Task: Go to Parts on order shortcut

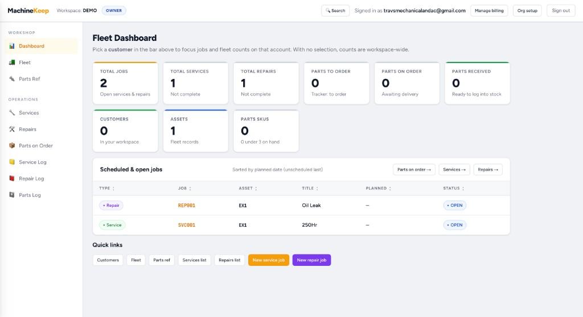Action: (x=414, y=169)
